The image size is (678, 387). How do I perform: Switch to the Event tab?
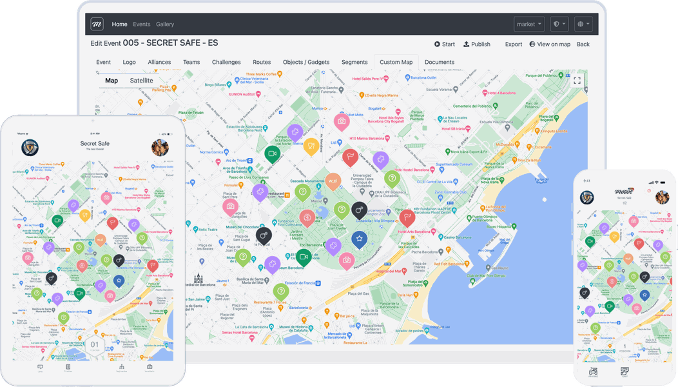click(x=103, y=62)
